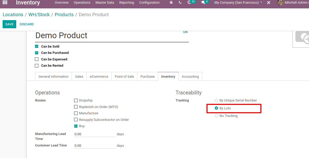Switch to the Point of Sale tab

(124, 76)
